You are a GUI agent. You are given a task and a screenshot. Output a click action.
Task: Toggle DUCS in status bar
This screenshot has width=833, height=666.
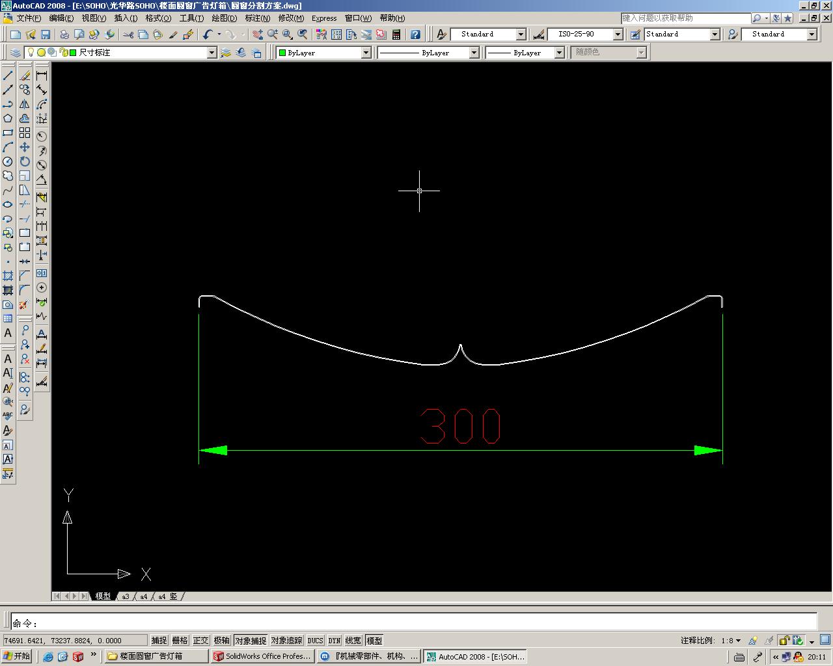[x=316, y=641]
